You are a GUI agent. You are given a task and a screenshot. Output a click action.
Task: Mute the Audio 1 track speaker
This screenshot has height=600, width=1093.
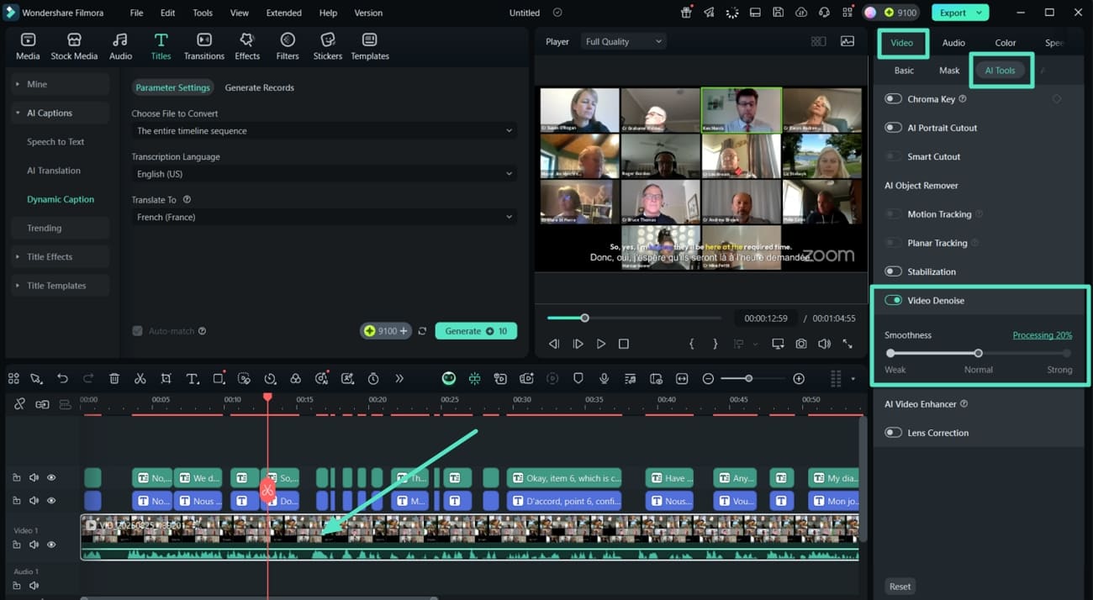34,586
